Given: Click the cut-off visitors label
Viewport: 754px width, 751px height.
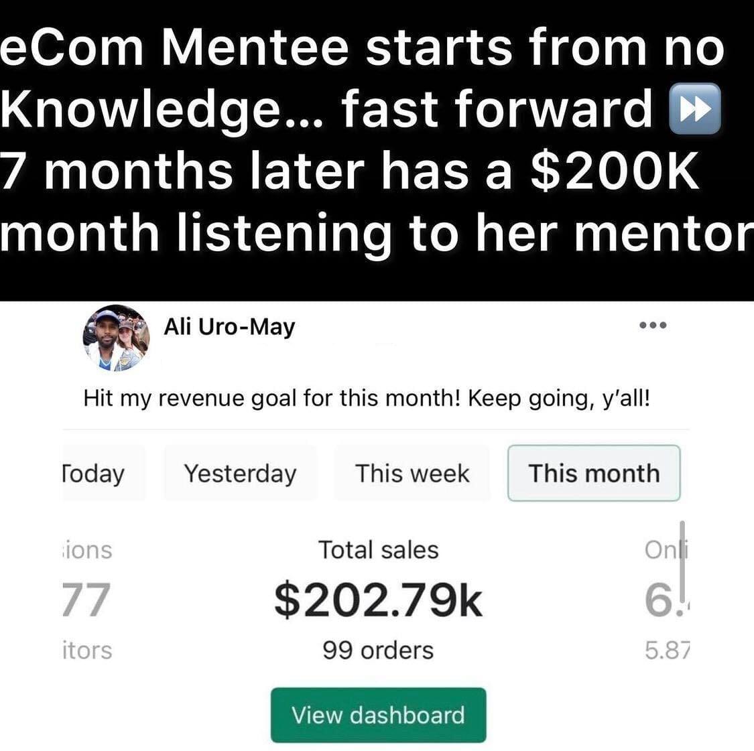Looking at the screenshot, I should coord(87,650).
